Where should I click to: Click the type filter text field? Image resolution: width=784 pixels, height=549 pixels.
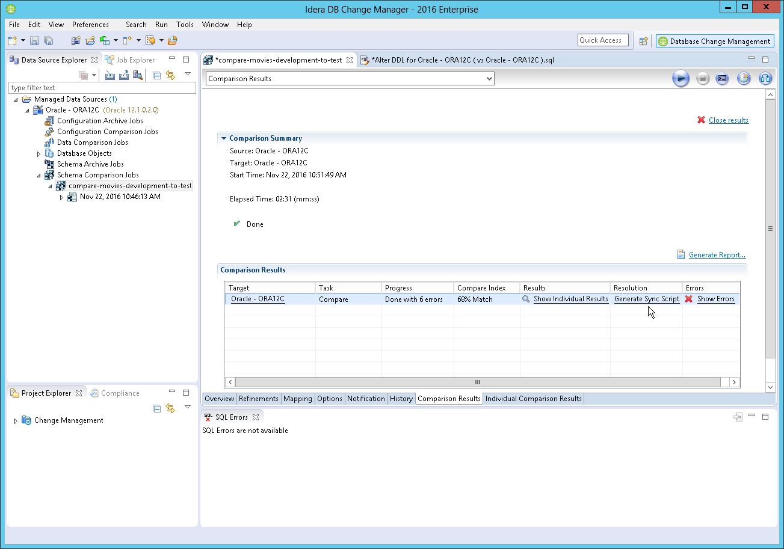(102, 88)
